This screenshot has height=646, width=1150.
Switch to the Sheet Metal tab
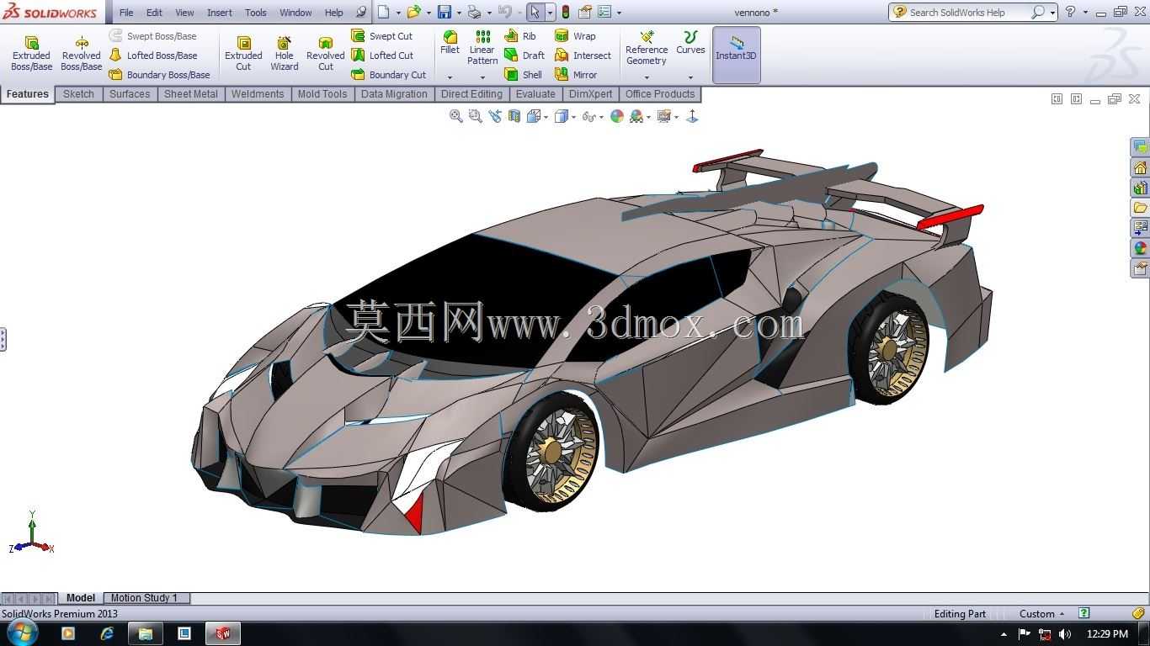191,94
